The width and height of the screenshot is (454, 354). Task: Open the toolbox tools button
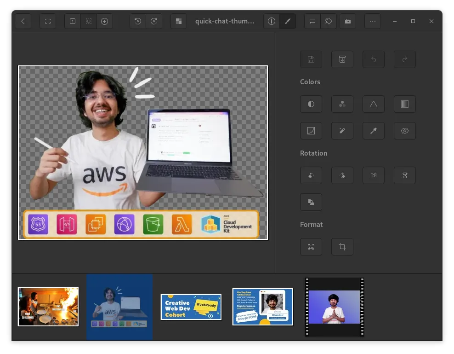(348, 21)
